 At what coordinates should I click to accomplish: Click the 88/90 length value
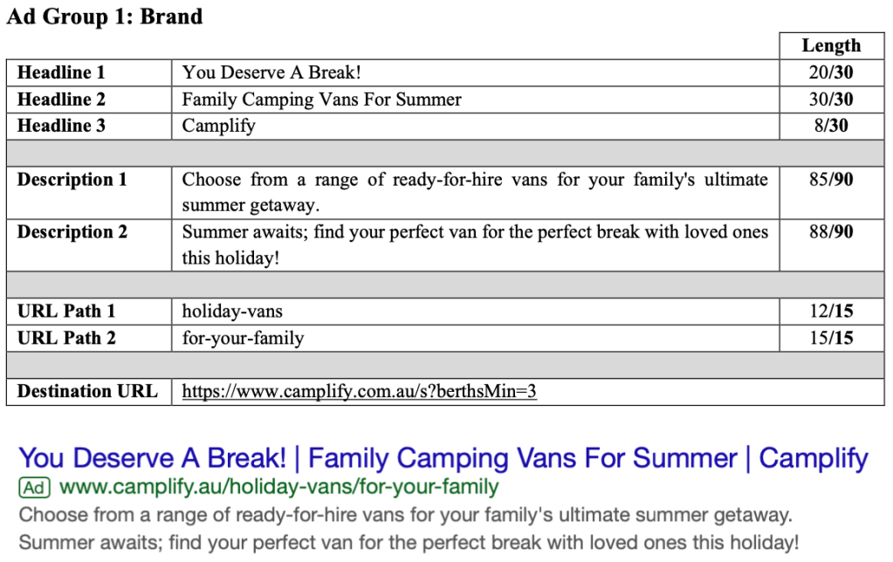(831, 232)
